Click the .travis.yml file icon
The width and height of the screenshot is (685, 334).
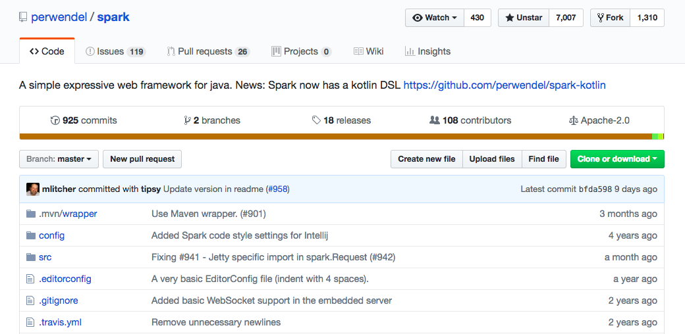pos(30,322)
